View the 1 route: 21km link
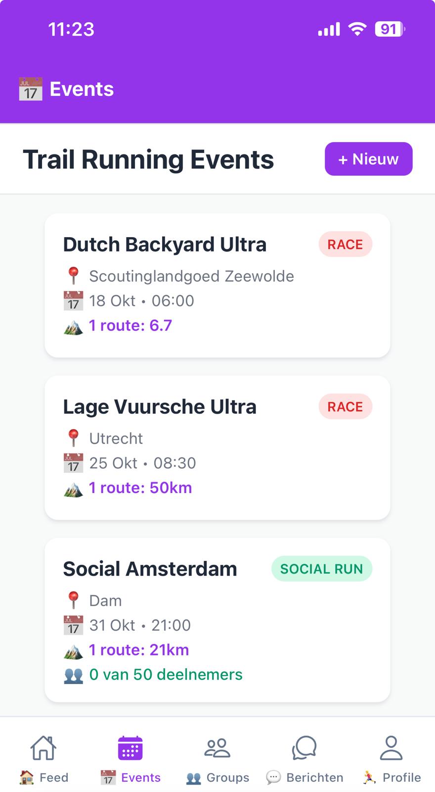This screenshot has width=435, height=792. pos(139,650)
